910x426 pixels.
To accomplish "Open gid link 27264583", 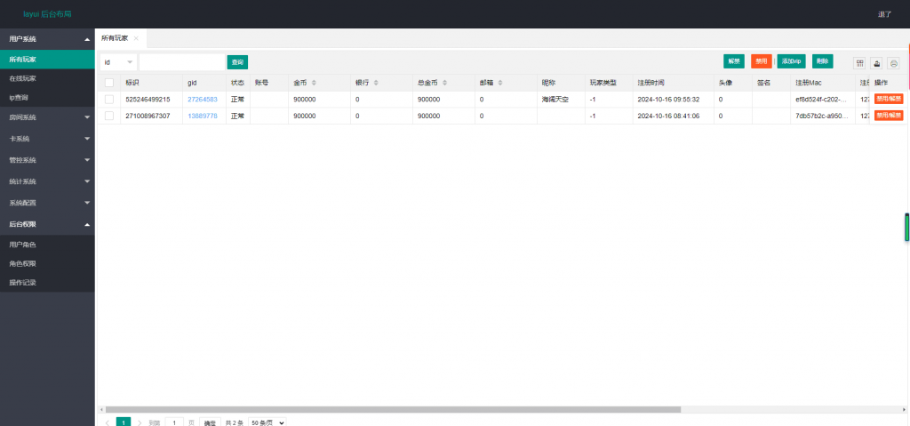I will pyautogui.click(x=203, y=100).
